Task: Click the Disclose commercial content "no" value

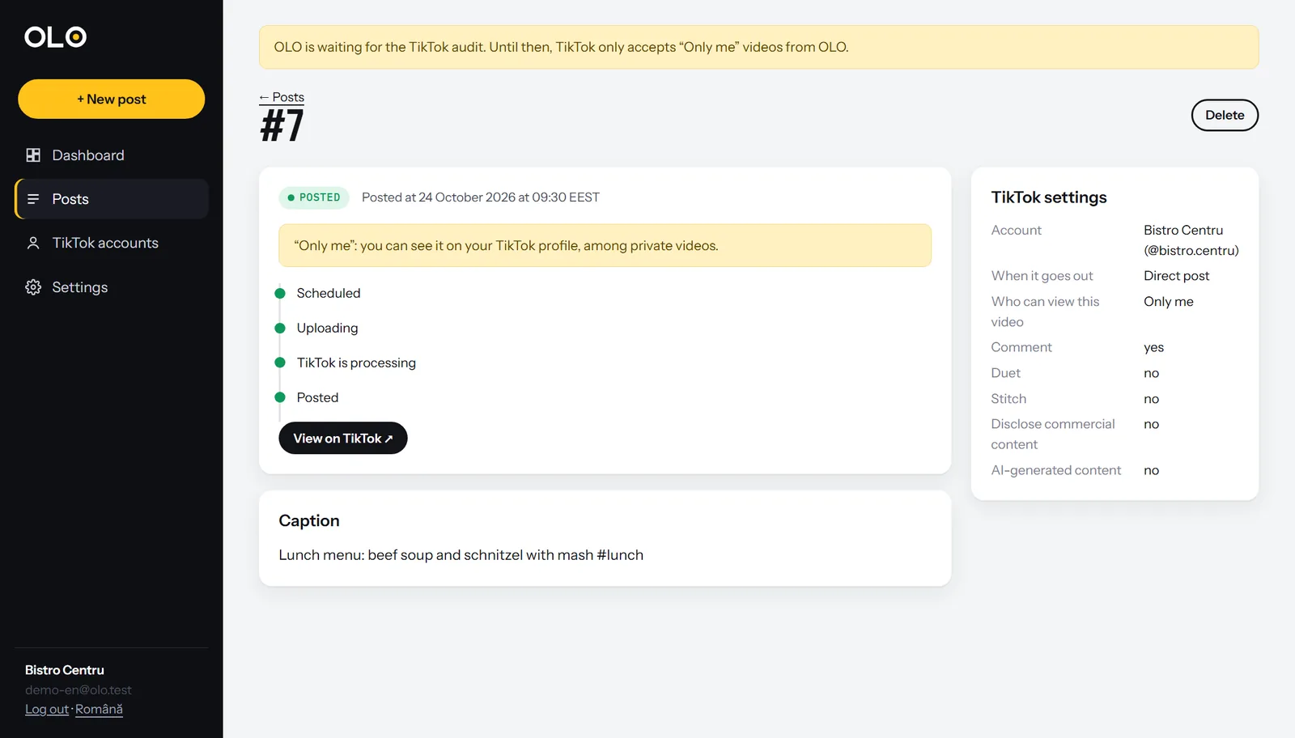Action: 1151,424
